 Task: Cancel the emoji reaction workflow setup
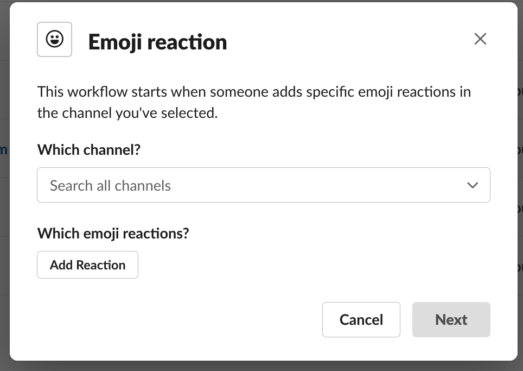click(361, 319)
